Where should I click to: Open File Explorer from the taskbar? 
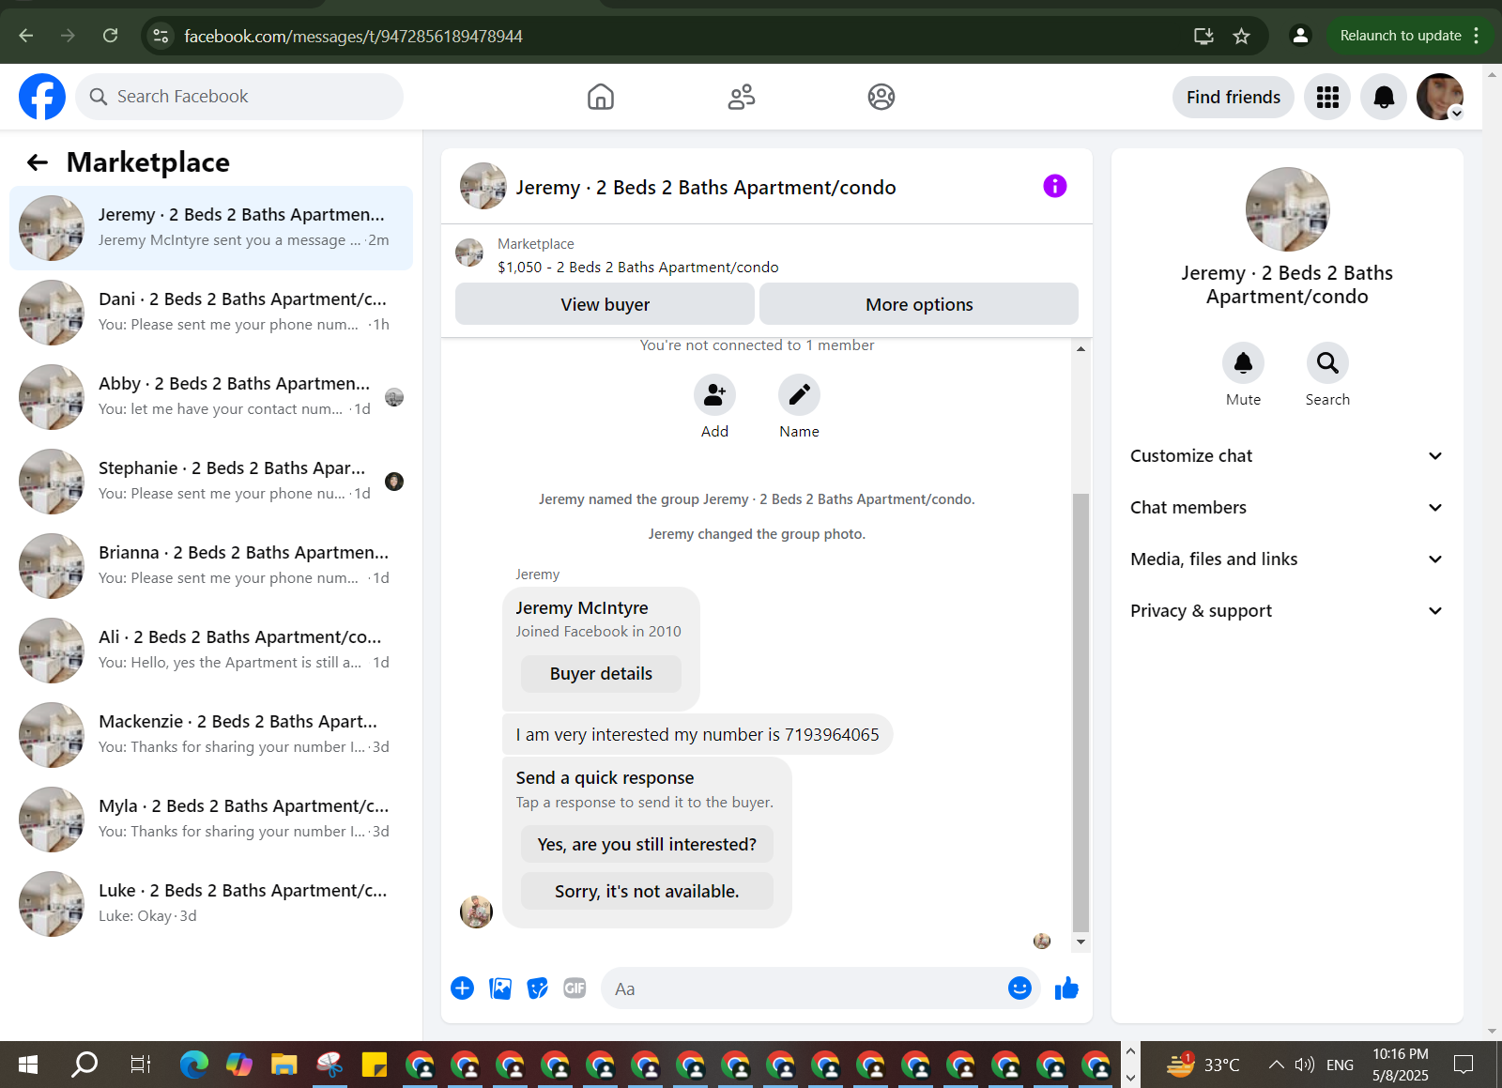(x=284, y=1065)
